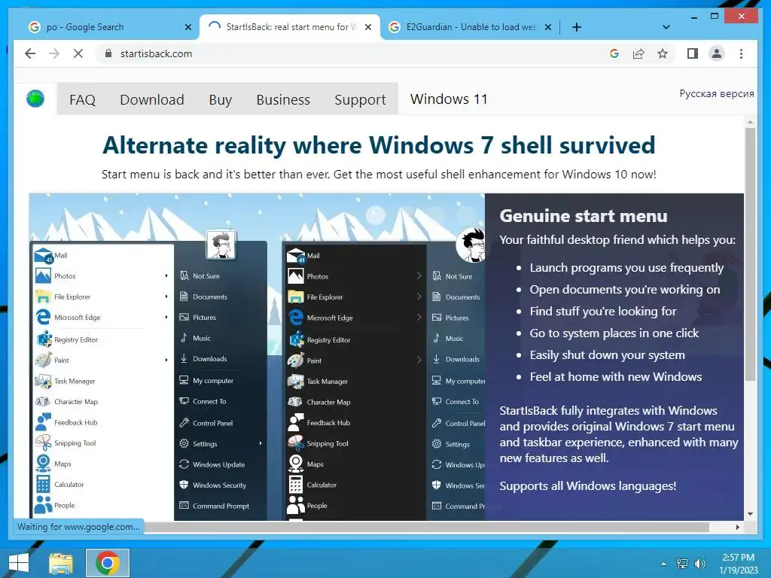The image size is (771, 578).
Task: Click Windows Update in light menu
Action: click(x=212, y=464)
